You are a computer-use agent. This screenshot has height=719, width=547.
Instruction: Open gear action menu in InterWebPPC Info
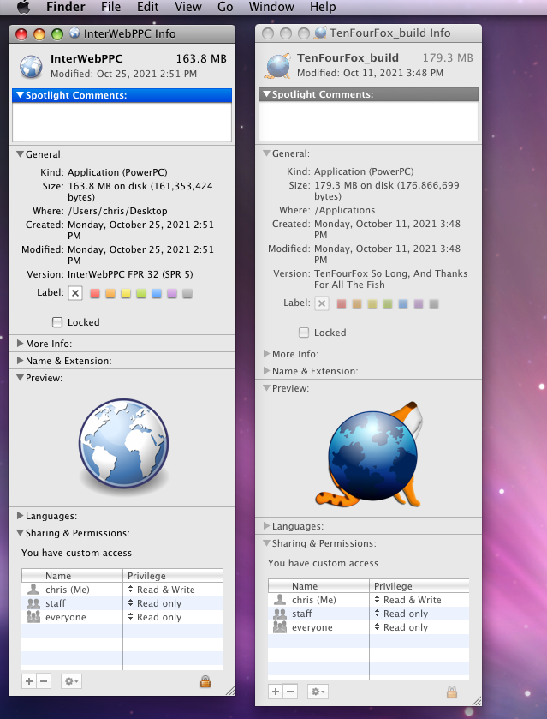point(71,681)
